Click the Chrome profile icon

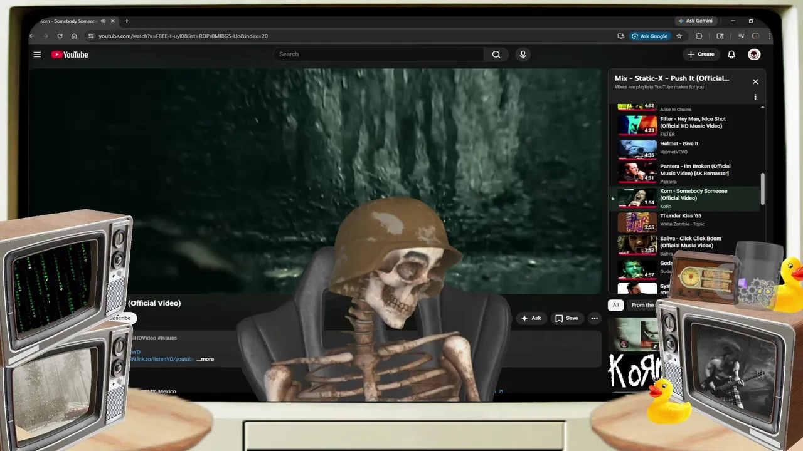pyautogui.click(x=756, y=36)
